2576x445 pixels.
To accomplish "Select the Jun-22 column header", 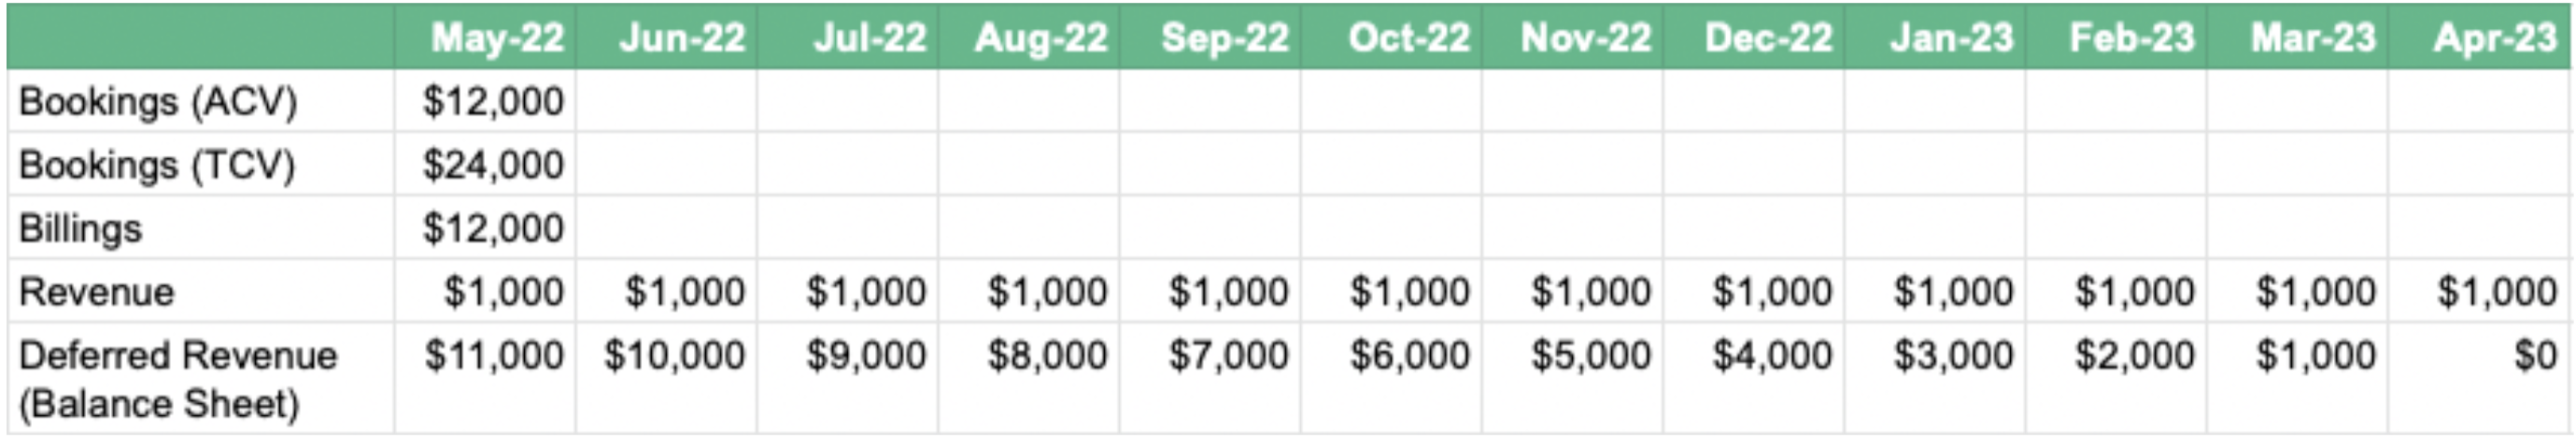I will tap(681, 38).
